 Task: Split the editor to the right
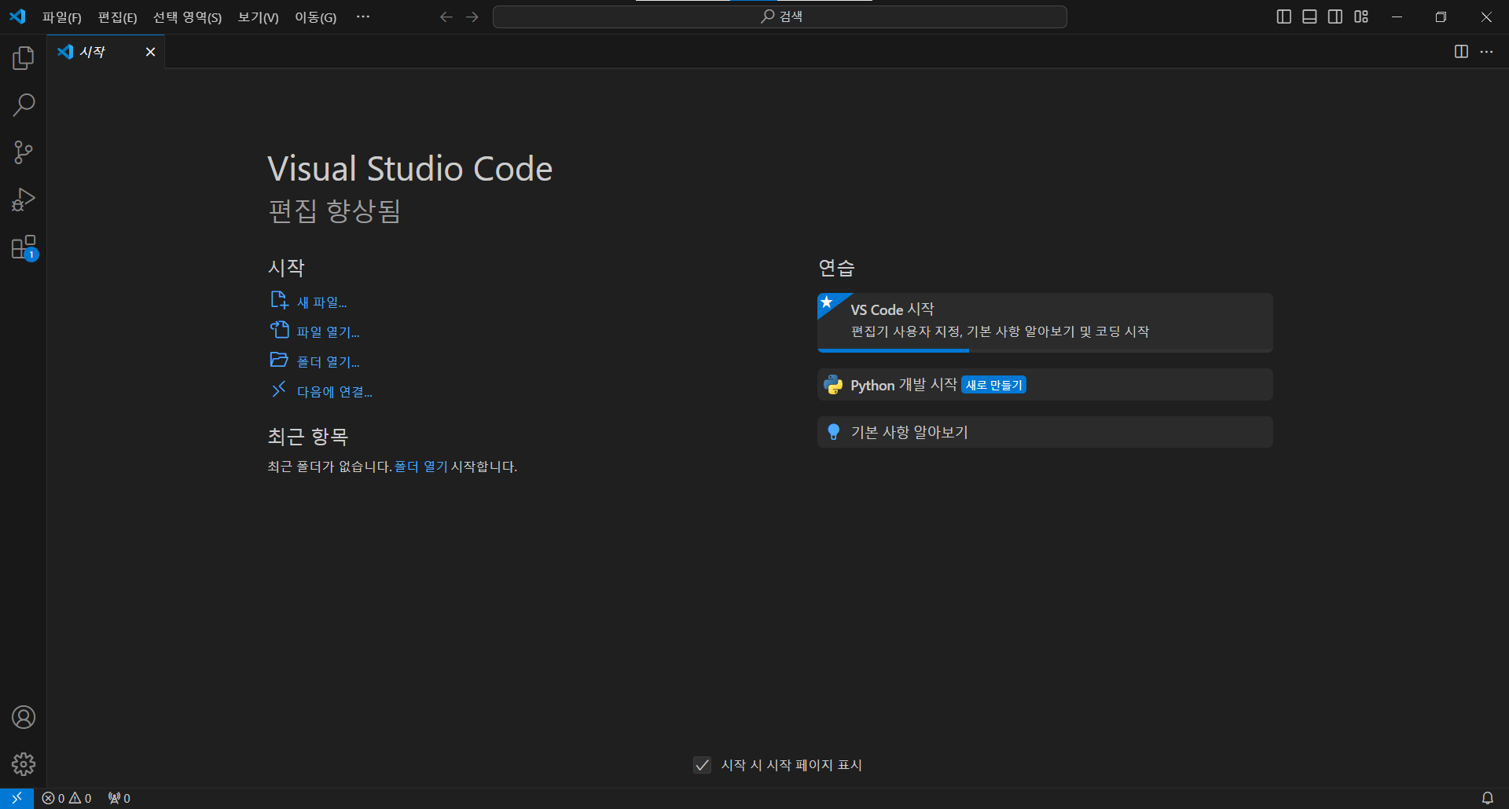[x=1461, y=52]
